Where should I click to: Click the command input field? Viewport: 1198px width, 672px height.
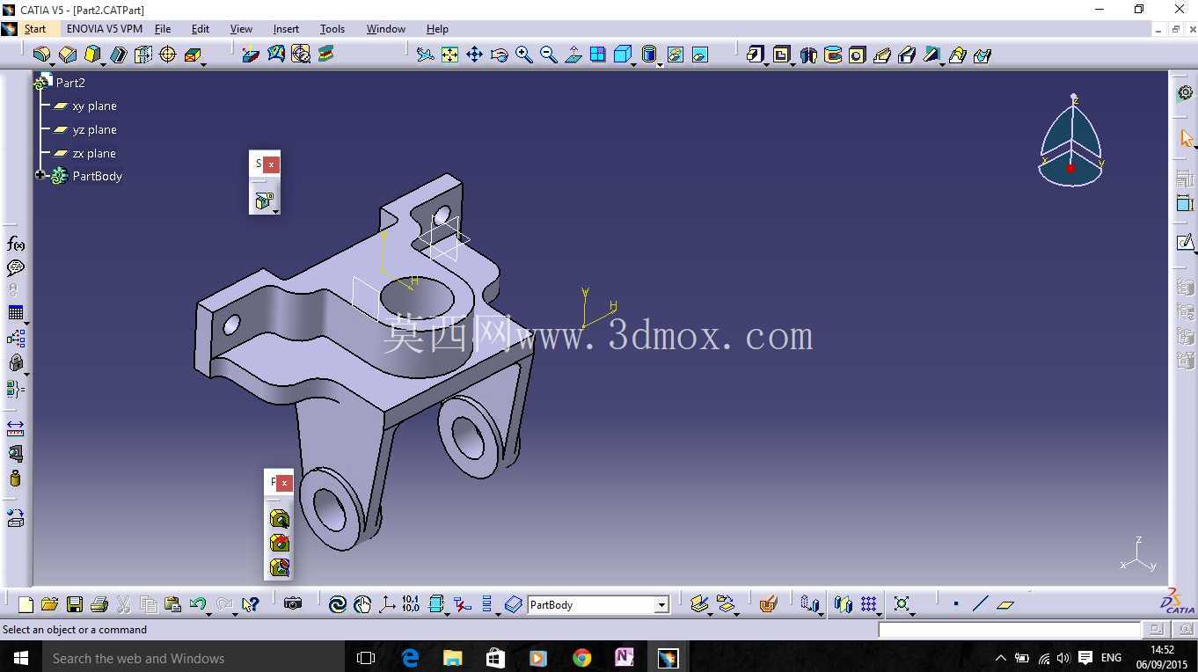tap(1009, 630)
